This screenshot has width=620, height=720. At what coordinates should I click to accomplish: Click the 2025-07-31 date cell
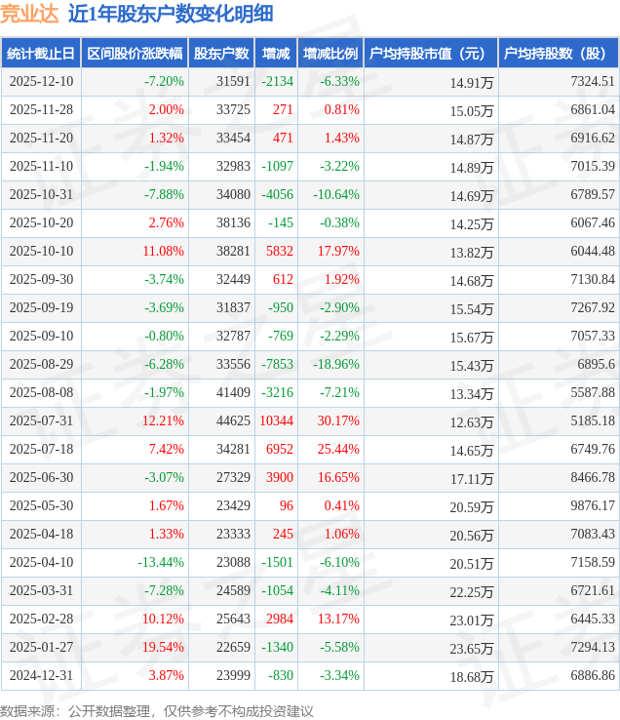pos(40,421)
